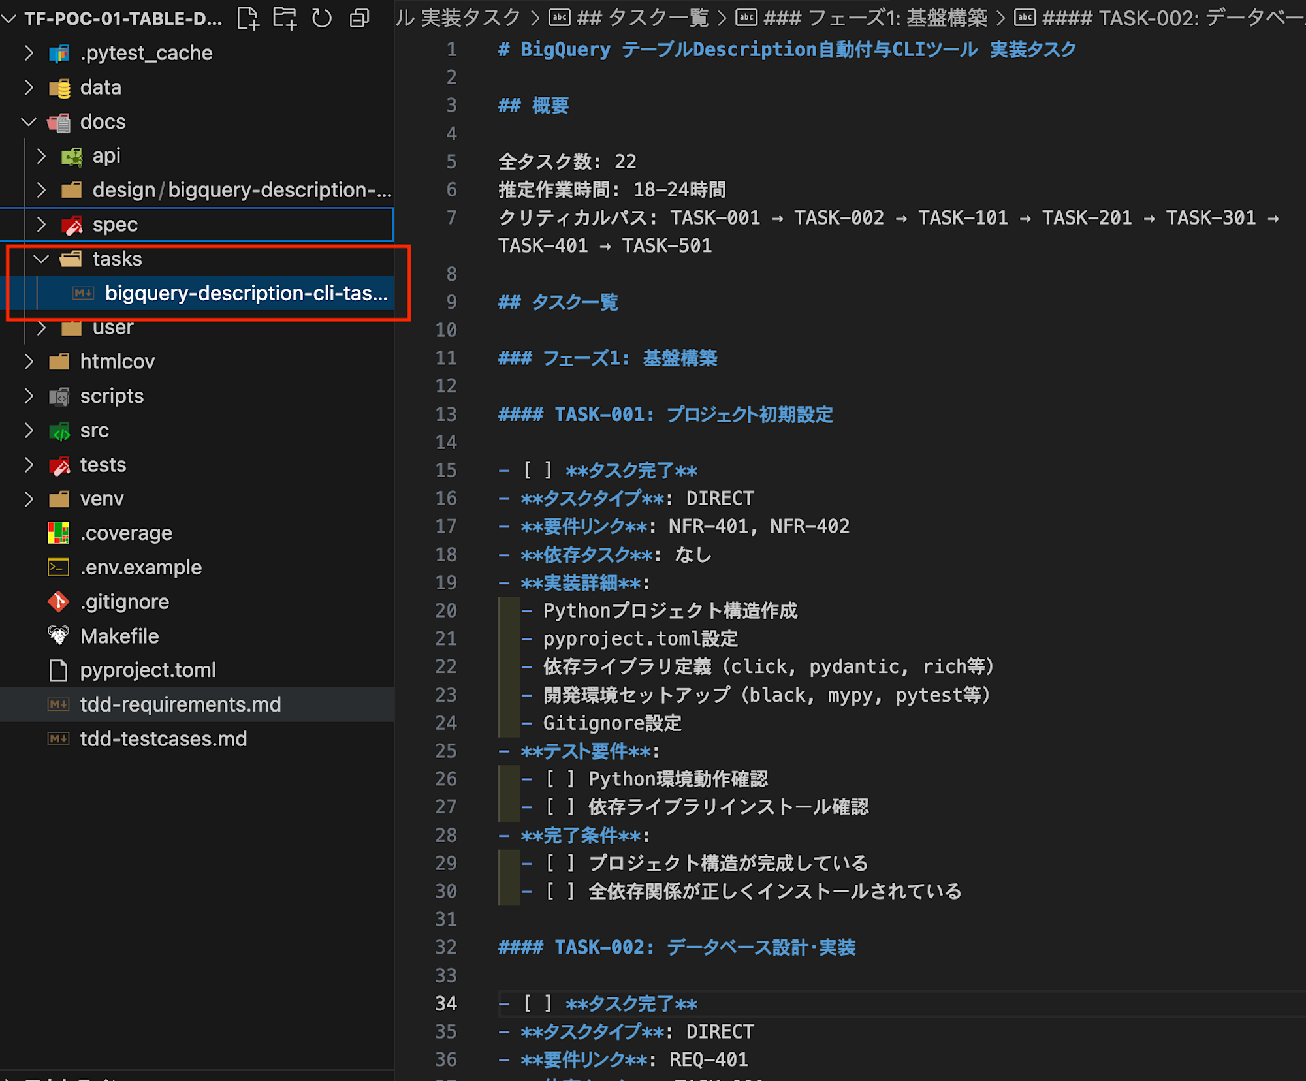The height and width of the screenshot is (1081, 1306).
Task: Collapse the docs folder chevron
Action: [29, 122]
